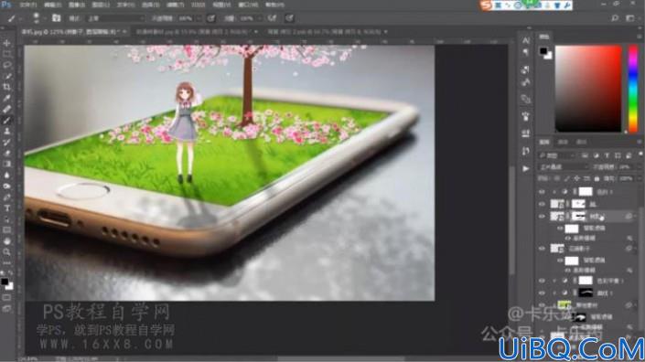Select the Brush tool in toolbox
This screenshot has width=645, height=362.
point(7,121)
